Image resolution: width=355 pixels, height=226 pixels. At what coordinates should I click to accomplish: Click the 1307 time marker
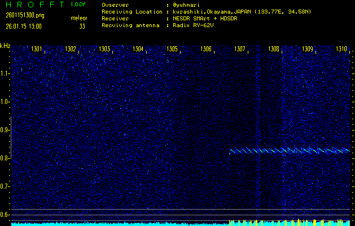point(240,49)
